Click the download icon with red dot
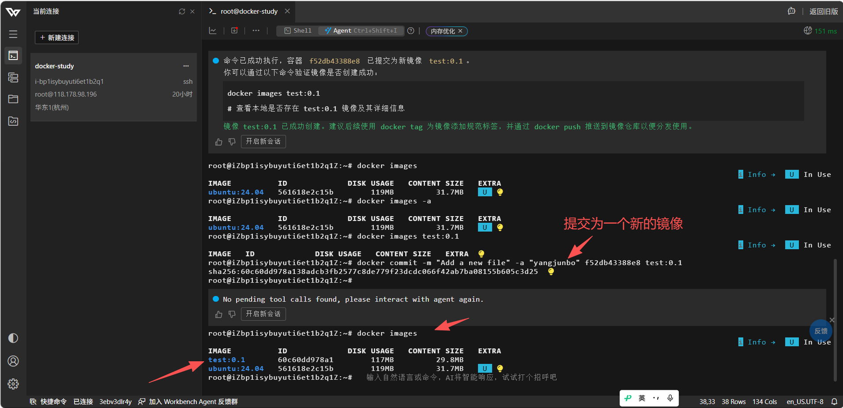This screenshot has width=843, height=408. [x=234, y=30]
